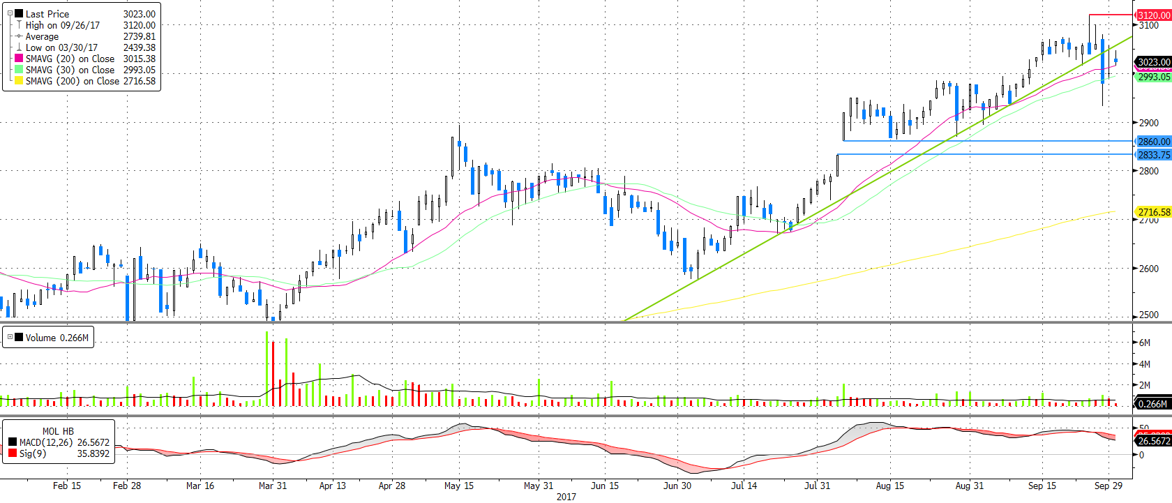Click SMAVG (20) value 3015.38
The image size is (1172, 503).
coord(140,59)
